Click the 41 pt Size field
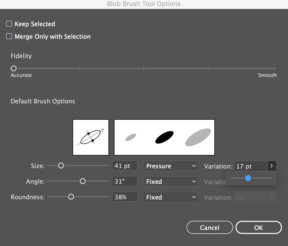Image resolution: width=288 pixels, height=246 pixels. 125,166
